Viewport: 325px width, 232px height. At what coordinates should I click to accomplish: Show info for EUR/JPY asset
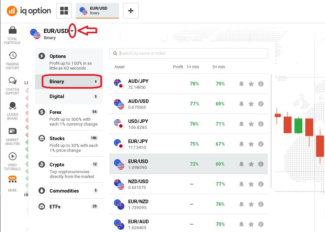(261, 144)
